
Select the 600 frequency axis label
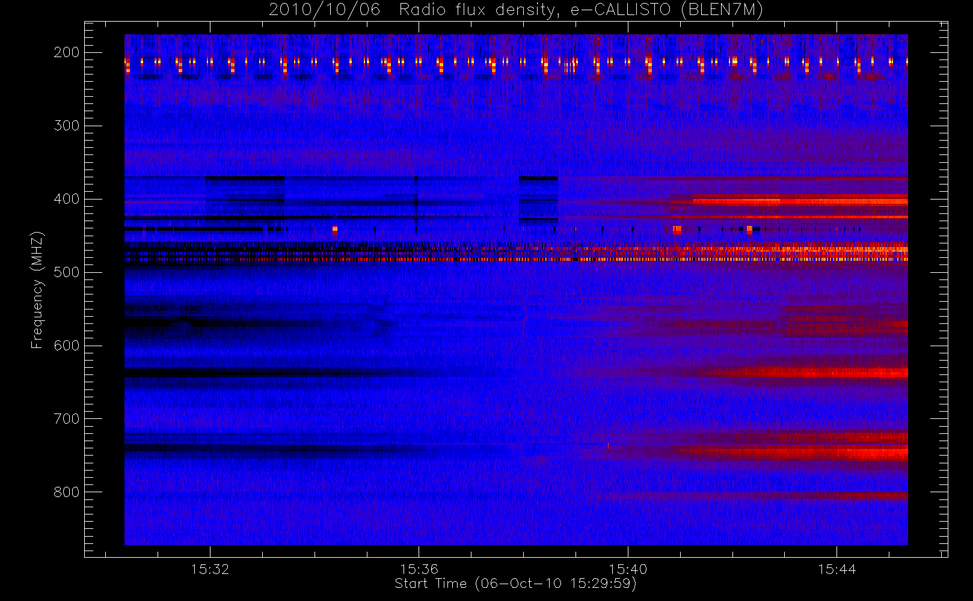click(67, 346)
